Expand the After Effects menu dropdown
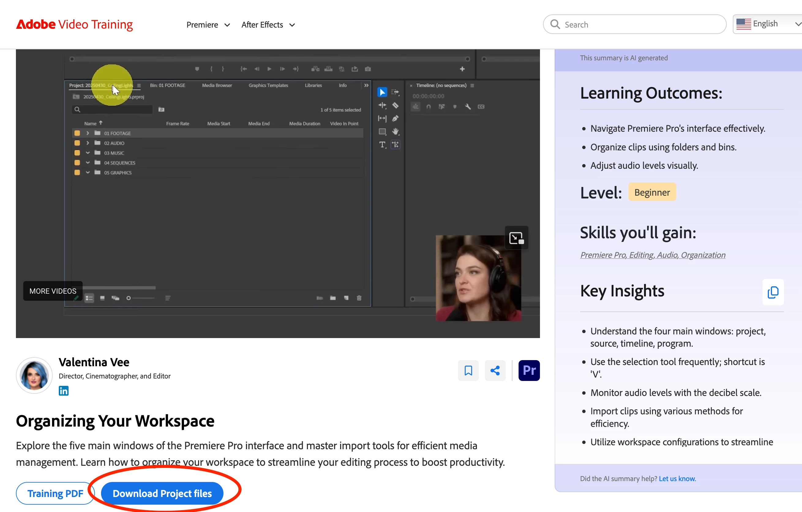This screenshot has width=802, height=512. (x=268, y=24)
